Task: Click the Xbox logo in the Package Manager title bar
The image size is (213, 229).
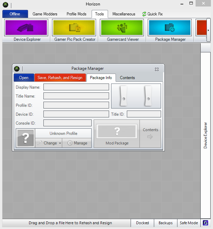Action: [x=17, y=69]
